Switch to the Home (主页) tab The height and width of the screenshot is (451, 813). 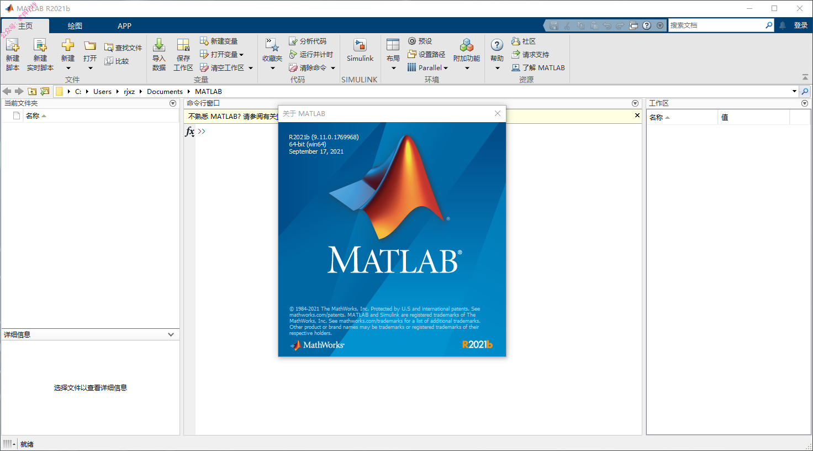(x=25, y=26)
